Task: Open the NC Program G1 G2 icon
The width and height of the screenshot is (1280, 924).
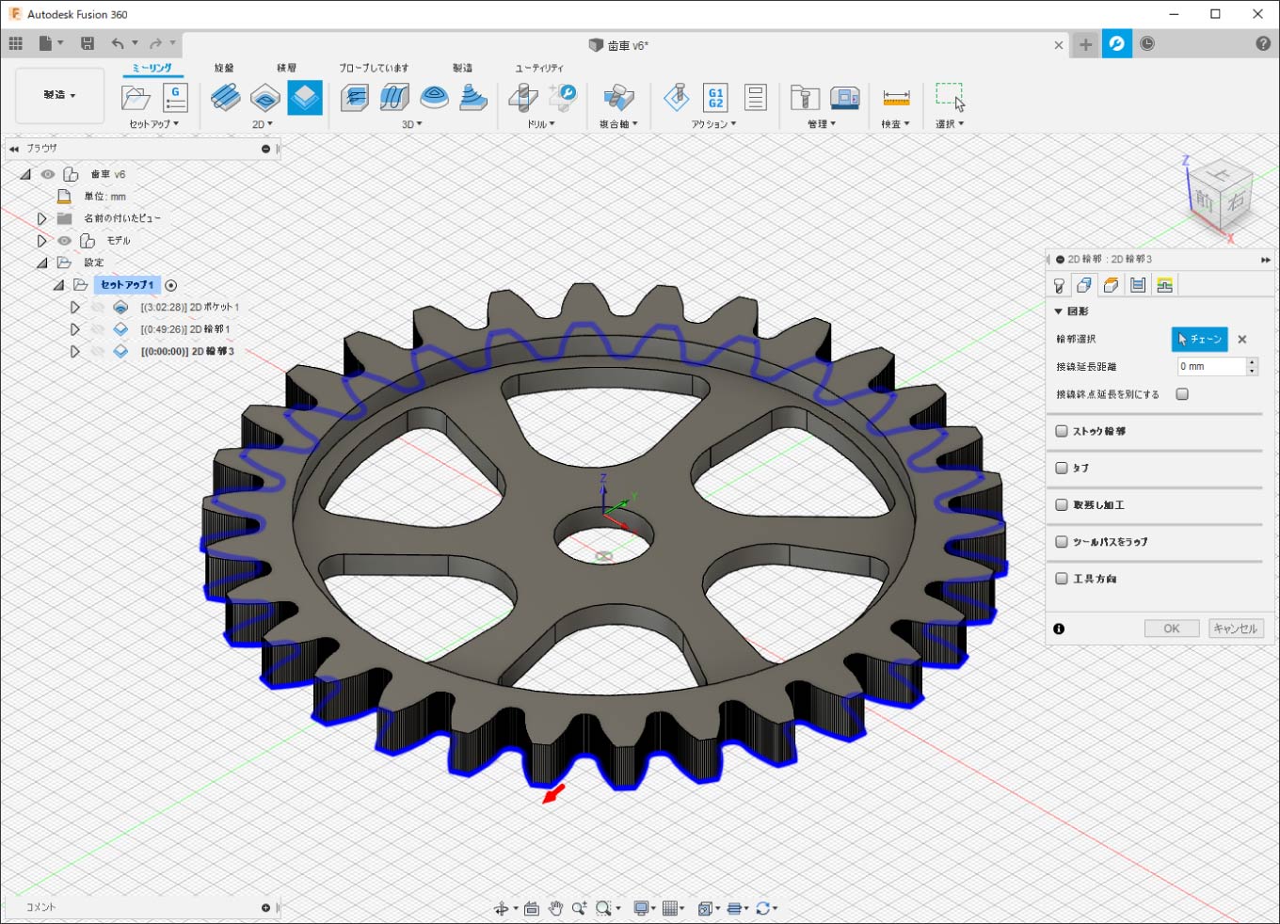Action: (x=715, y=97)
